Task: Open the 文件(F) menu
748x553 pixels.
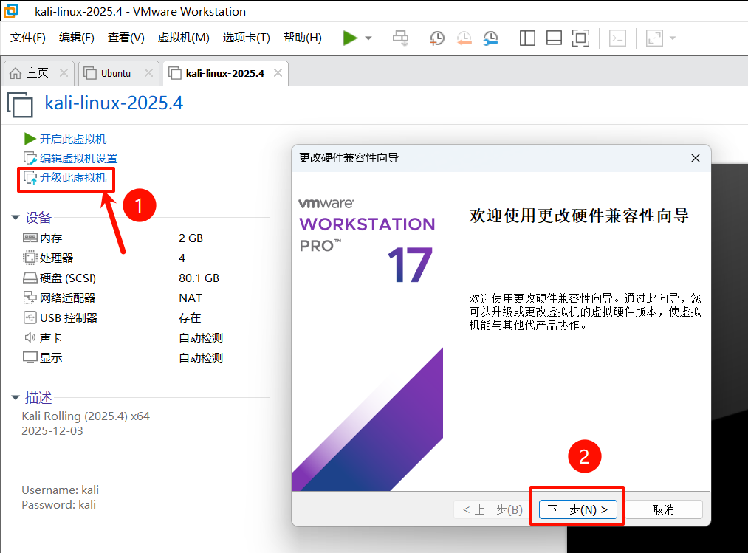Action: coord(28,38)
